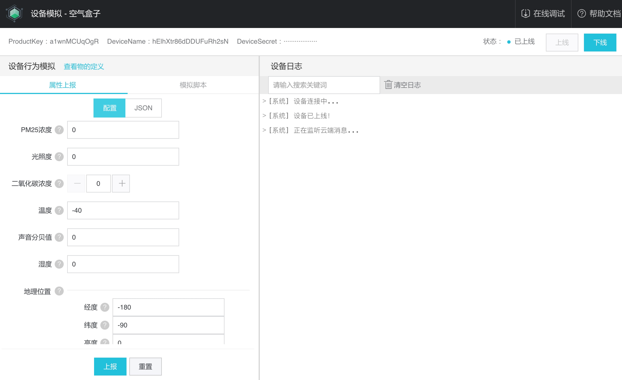The width and height of the screenshot is (622, 380).
Task: Switch to 配置 mode
Action: (109, 108)
